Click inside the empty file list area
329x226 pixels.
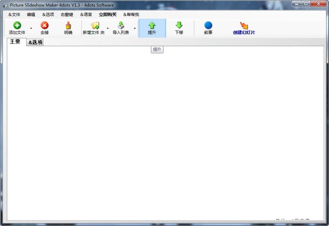(165, 133)
